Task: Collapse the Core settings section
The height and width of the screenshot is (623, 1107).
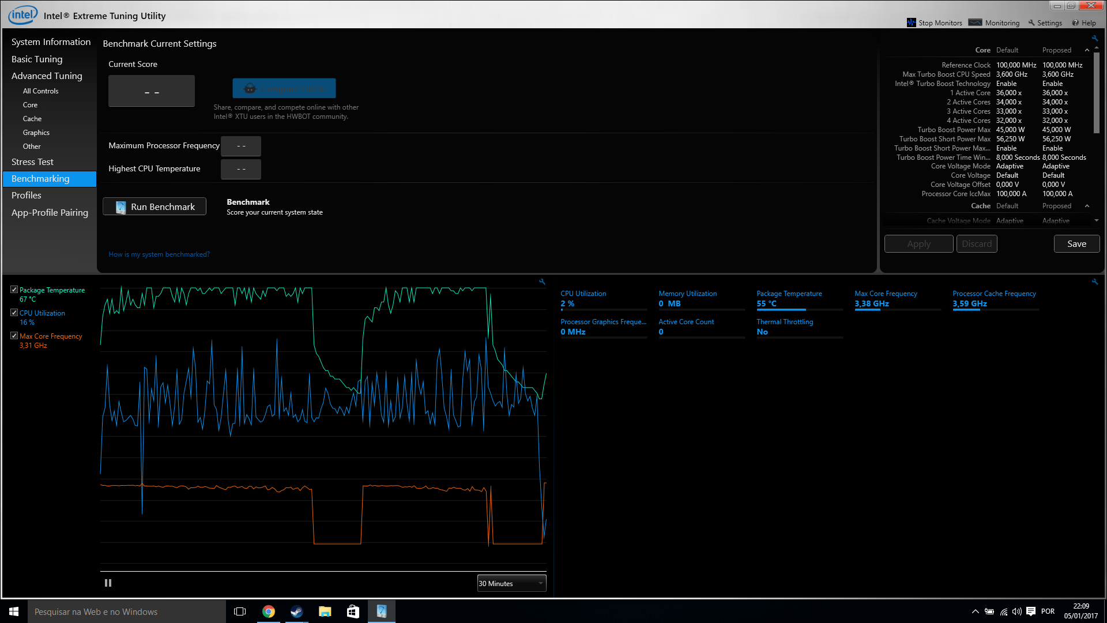Action: (1087, 50)
